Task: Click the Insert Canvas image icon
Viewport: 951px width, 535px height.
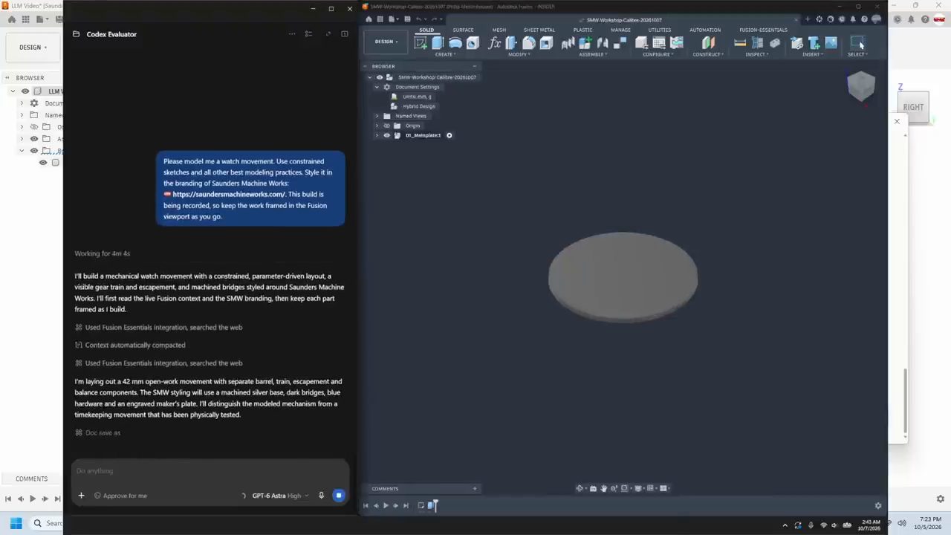Action: tap(831, 43)
